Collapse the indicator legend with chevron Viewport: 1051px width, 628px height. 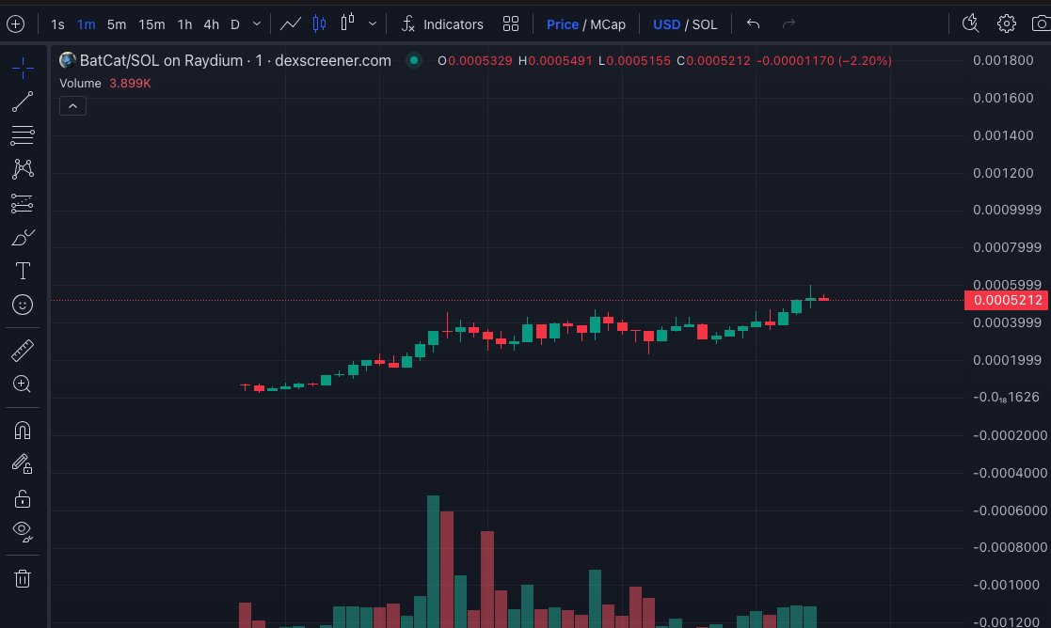(72, 106)
